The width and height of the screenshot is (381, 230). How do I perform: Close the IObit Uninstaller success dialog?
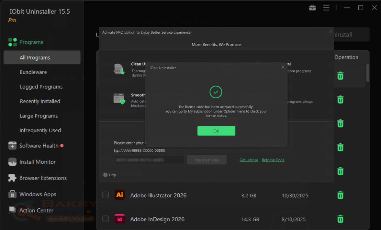[283, 67]
